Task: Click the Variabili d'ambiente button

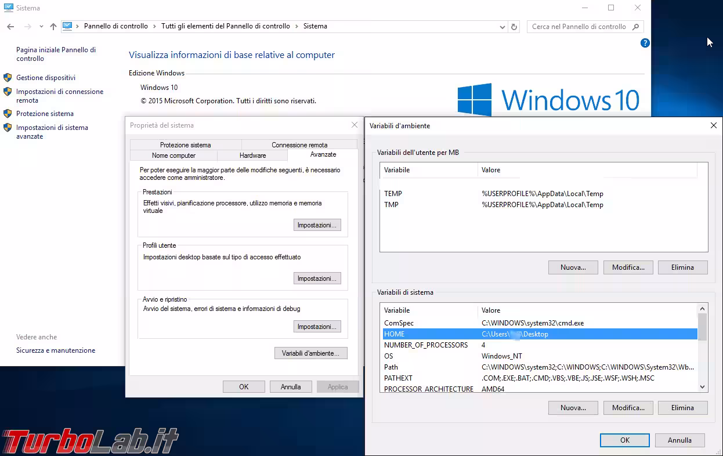Action: tap(310, 353)
